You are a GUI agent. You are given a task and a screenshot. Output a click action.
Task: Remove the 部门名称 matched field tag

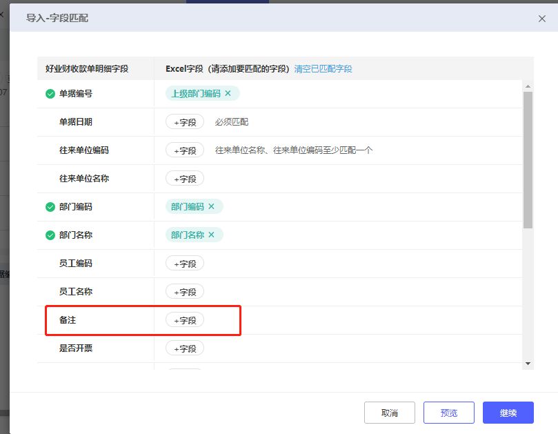click(212, 235)
